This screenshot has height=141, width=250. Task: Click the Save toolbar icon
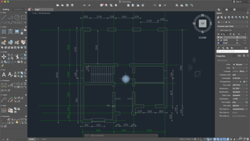(68, 5)
